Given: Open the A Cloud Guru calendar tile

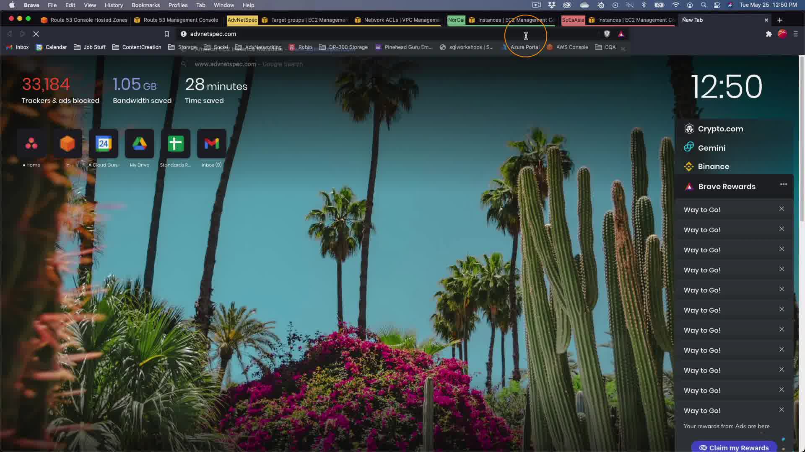Looking at the screenshot, I should (x=103, y=144).
